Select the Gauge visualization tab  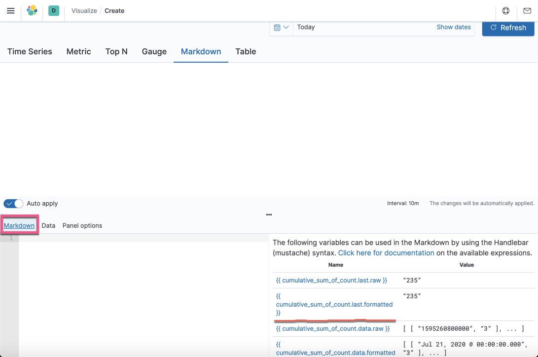pos(154,51)
